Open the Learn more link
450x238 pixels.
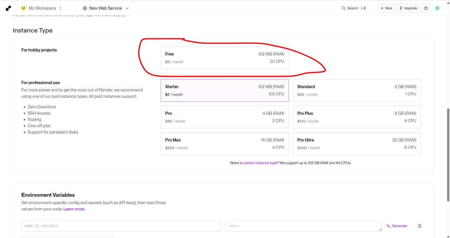tap(74, 209)
